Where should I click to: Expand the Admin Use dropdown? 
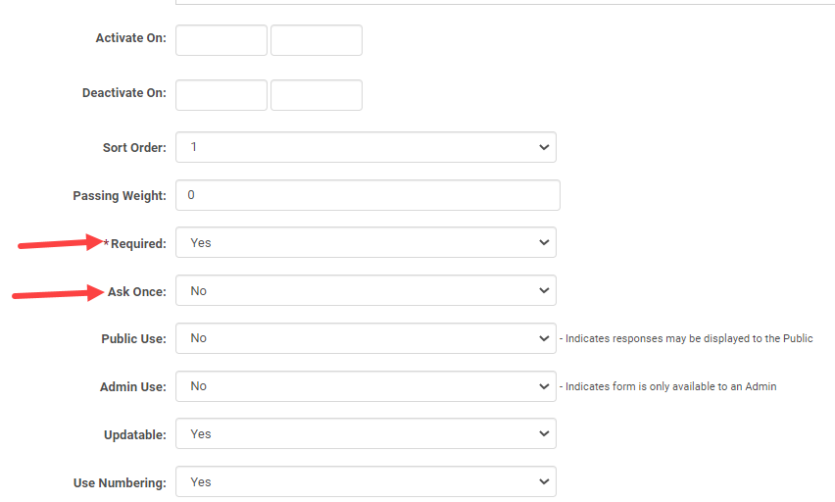(x=366, y=386)
